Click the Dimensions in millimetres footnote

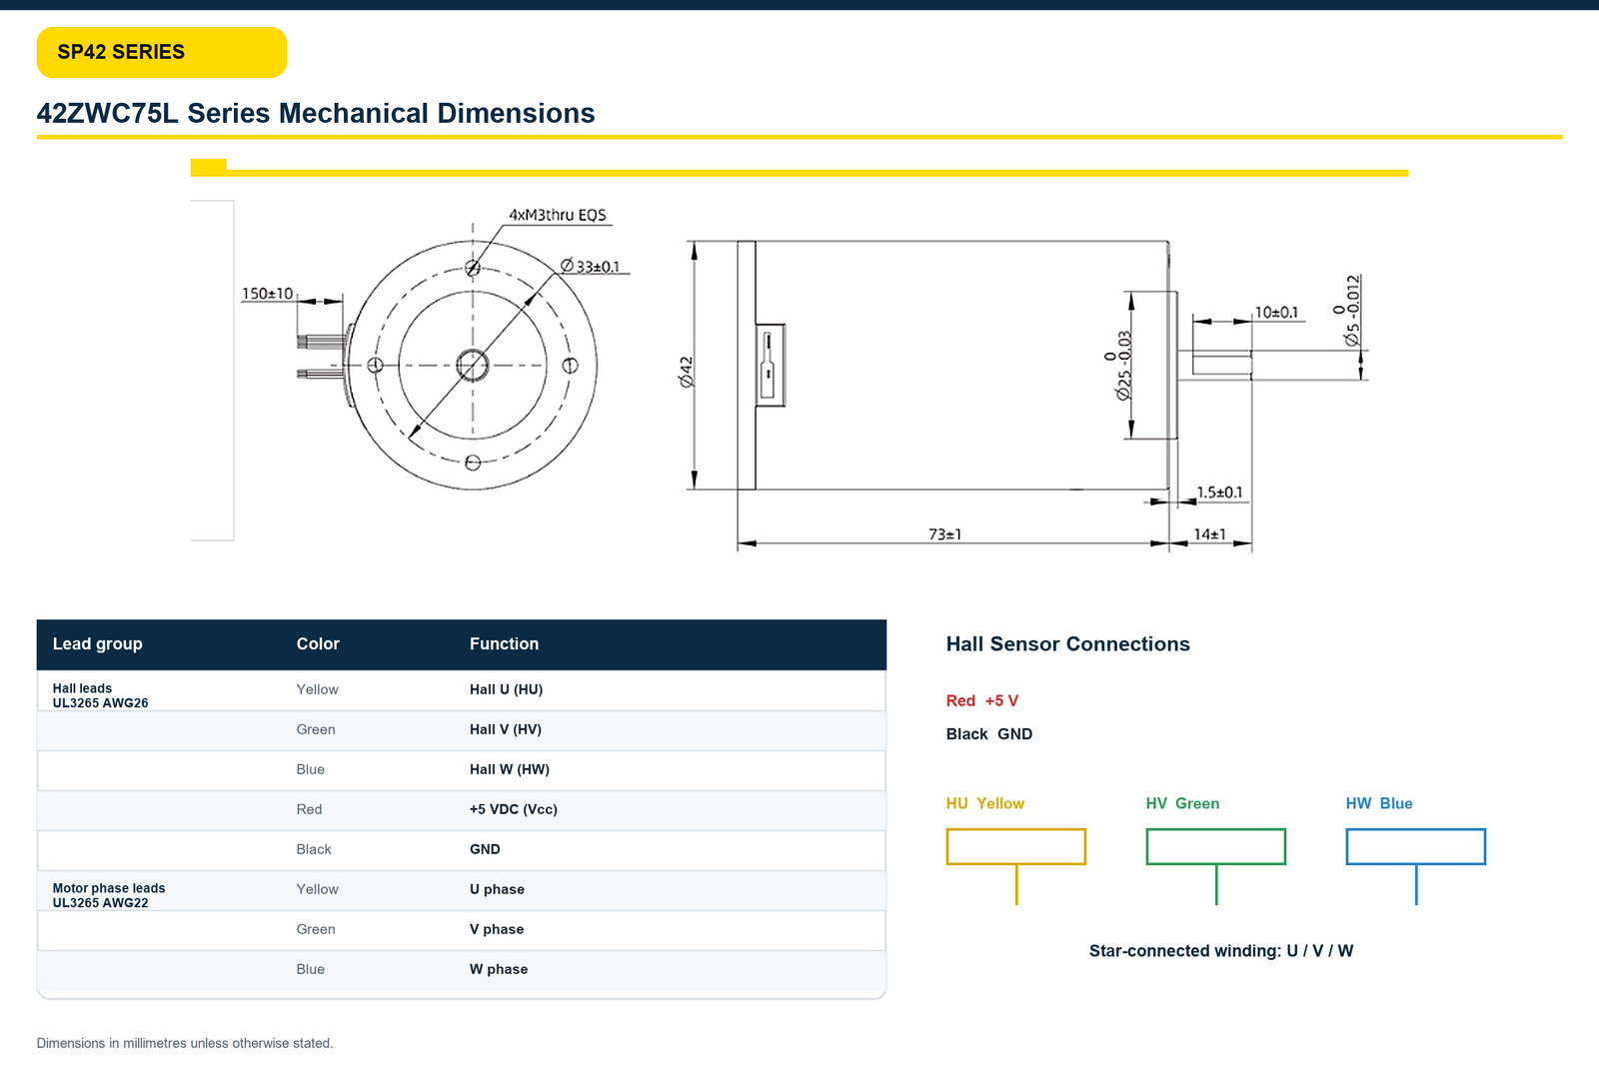click(x=185, y=1043)
